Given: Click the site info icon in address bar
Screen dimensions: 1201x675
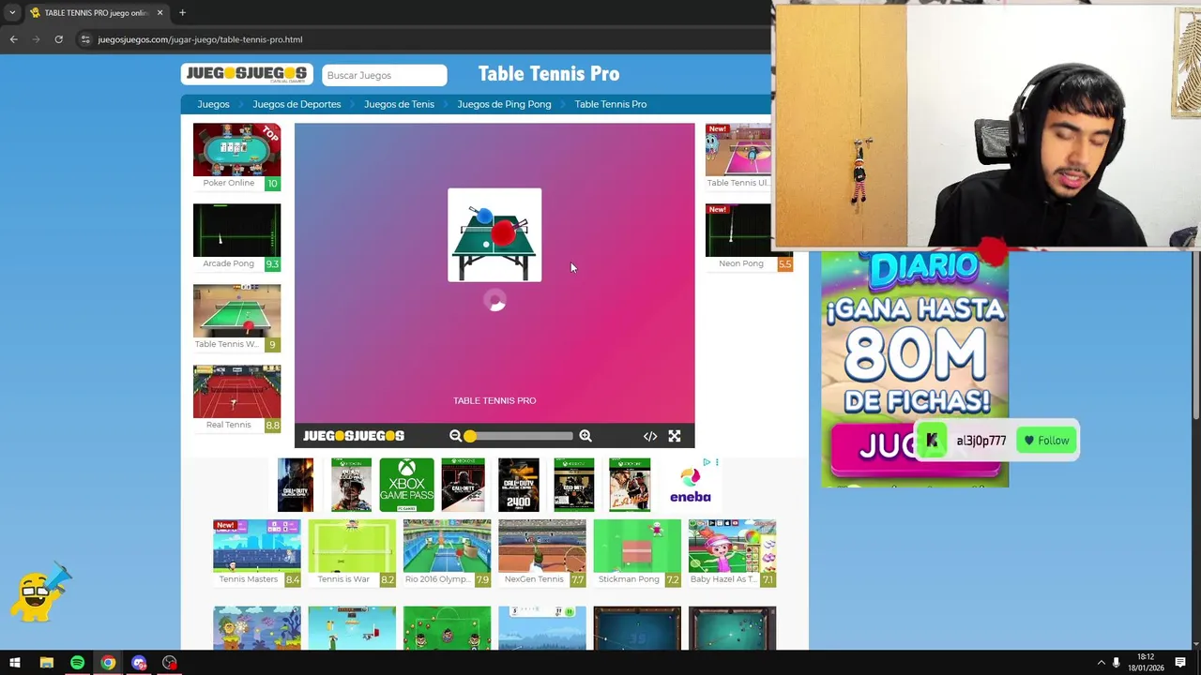Looking at the screenshot, I should point(85,39).
